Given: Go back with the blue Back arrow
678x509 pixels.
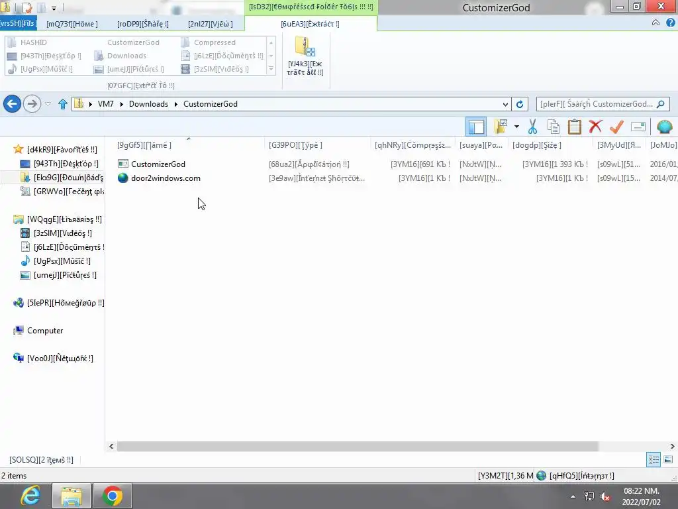Looking at the screenshot, I should (x=12, y=104).
